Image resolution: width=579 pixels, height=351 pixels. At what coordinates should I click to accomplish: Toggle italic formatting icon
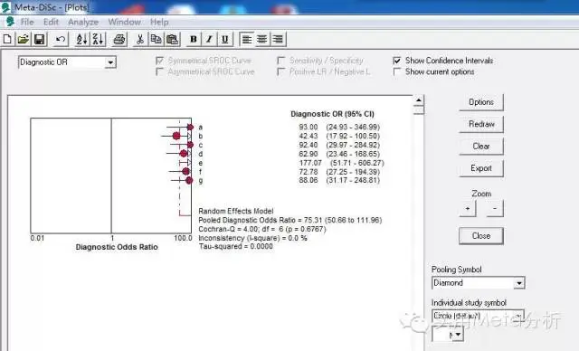[209, 39]
